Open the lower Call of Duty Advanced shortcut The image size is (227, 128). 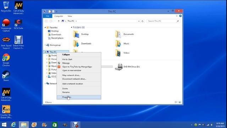pyautogui.click(x=6, y=94)
